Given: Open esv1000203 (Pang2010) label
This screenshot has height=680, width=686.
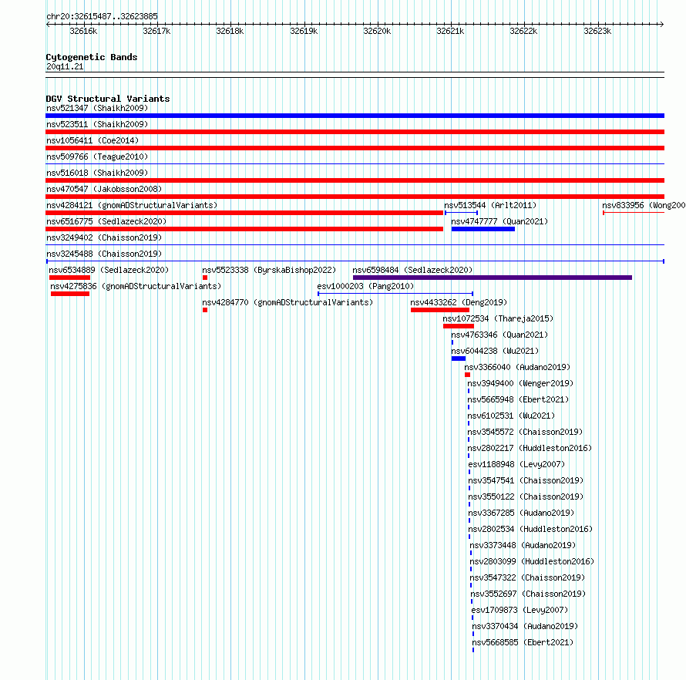Looking at the screenshot, I should [365, 286].
